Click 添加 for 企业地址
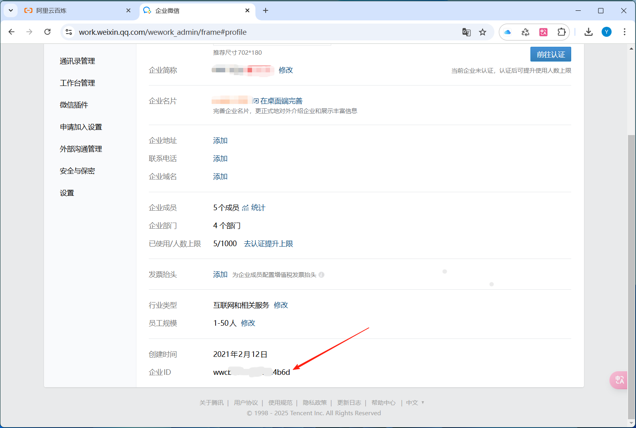Screen dimensions: 636x428 tap(220, 141)
